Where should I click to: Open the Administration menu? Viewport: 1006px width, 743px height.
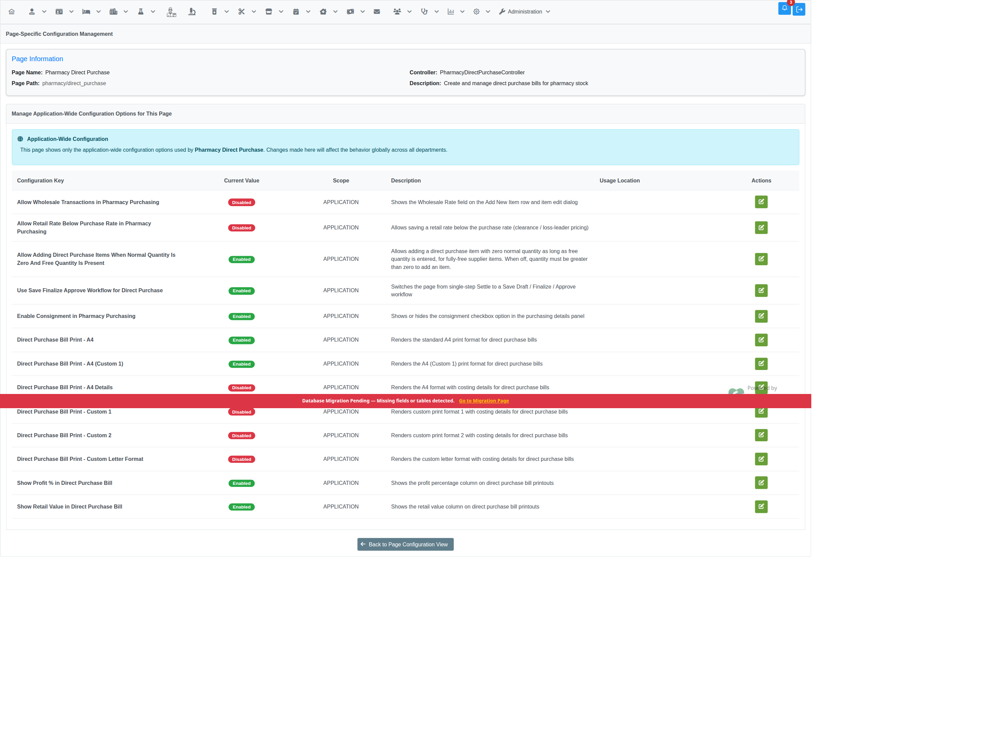(x=525, y=12)
